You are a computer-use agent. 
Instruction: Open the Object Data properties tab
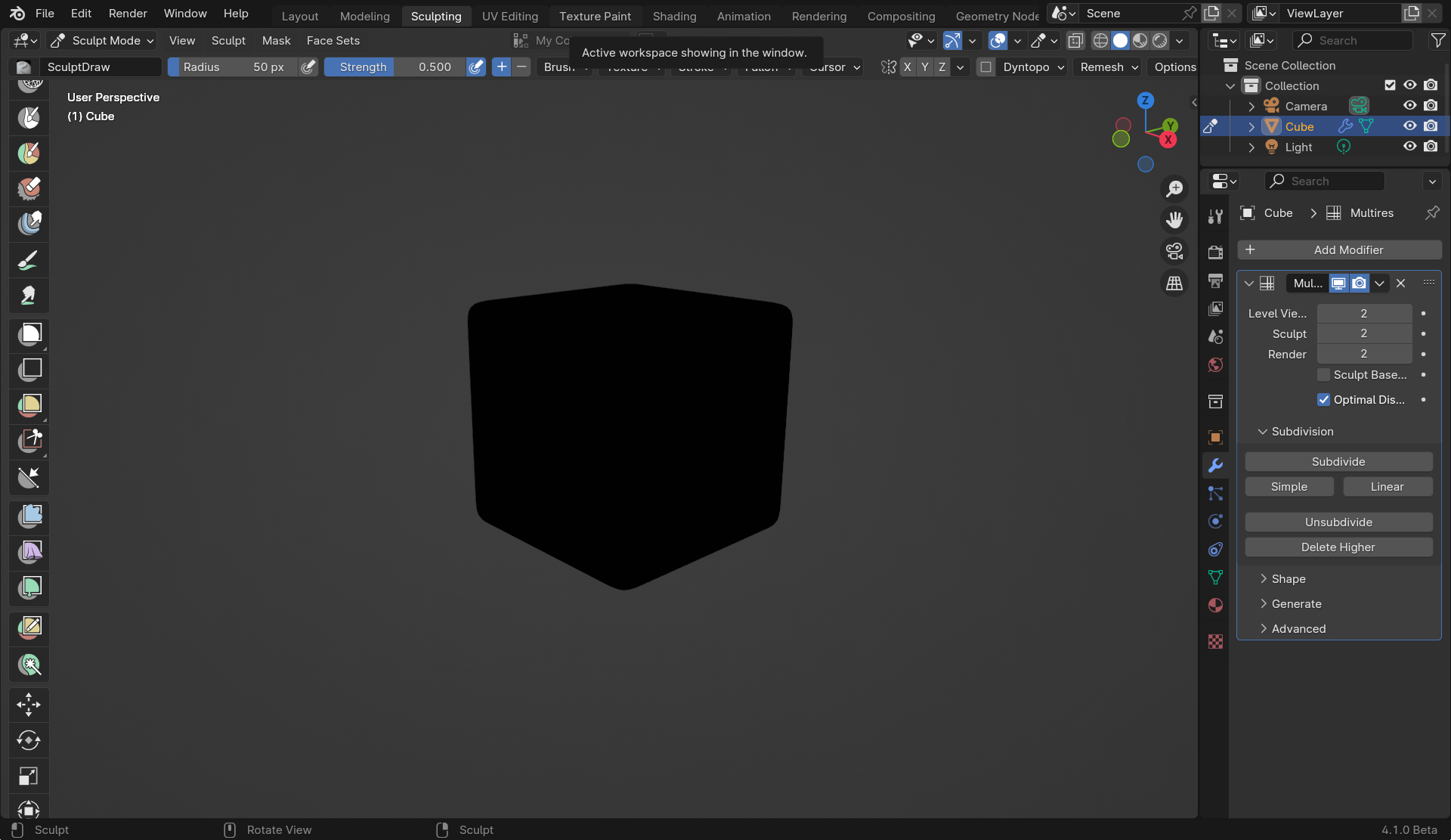point(1215,578)
